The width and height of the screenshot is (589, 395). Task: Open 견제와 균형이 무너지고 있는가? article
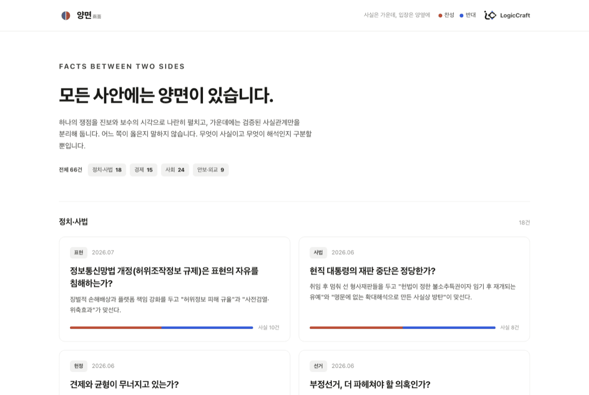124,384
